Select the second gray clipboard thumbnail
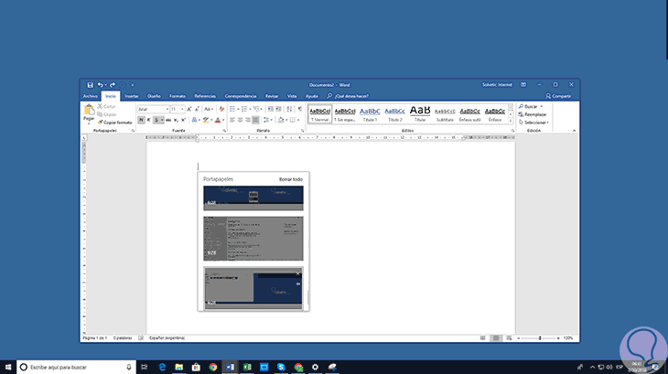 tap(253, 239)
